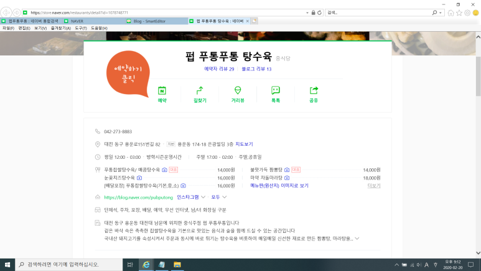View photo of 불맛가득 짬뽕탕

point(287,170)
